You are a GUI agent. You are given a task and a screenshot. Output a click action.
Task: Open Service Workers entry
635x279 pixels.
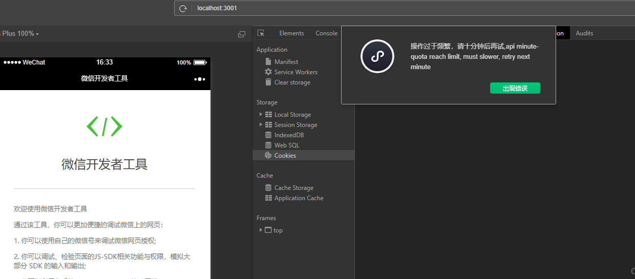[296, 72]
